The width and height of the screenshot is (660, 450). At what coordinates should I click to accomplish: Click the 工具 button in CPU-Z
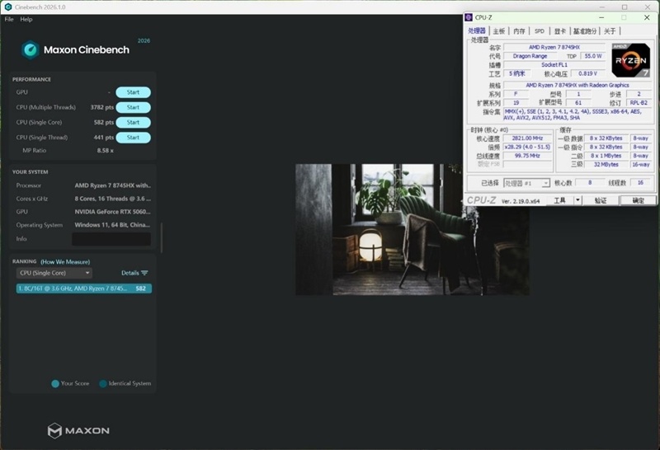(x=560, y=200)
